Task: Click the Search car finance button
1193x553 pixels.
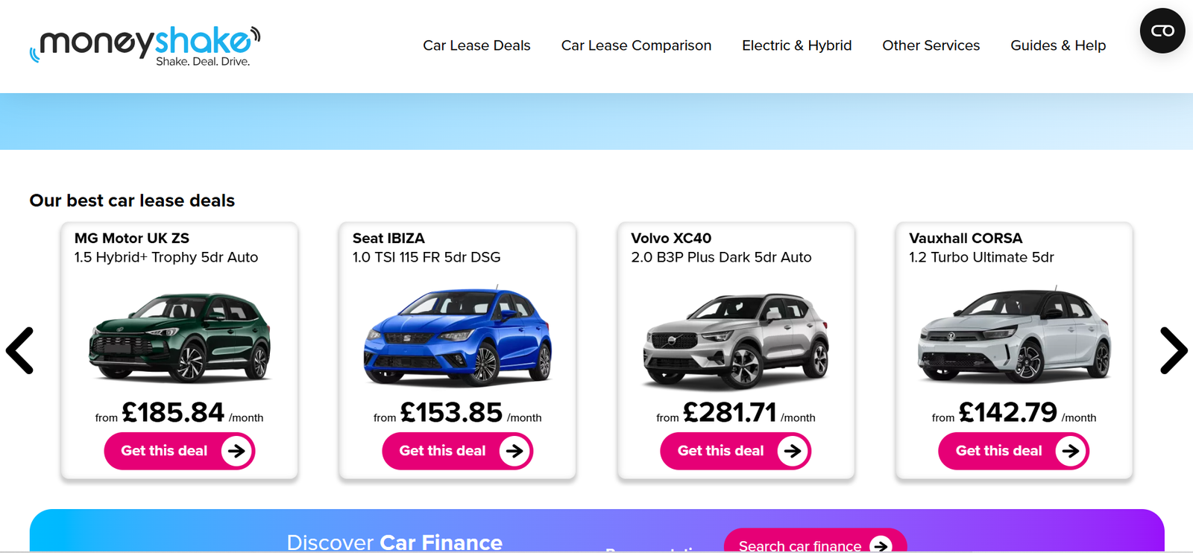Action: [x=814, y=545]
